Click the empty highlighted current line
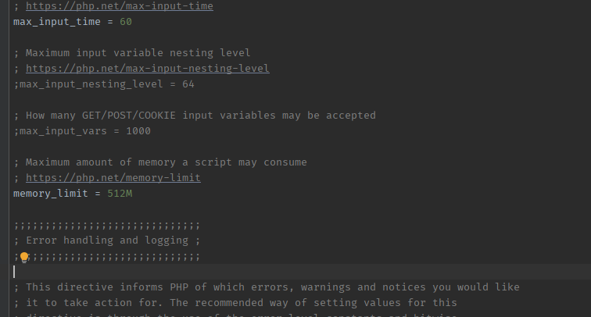The width and height of the screenshot is (591, 317). (x=300, y=272)
